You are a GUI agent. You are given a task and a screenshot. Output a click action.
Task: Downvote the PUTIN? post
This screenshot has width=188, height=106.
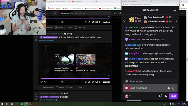point(36,100)
